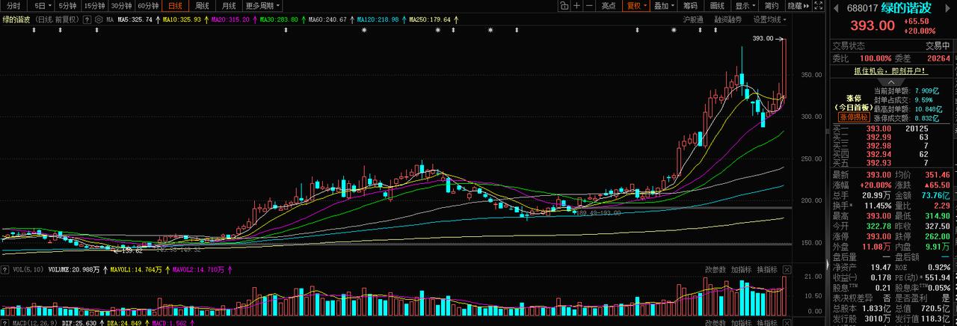The image size is (957, 326).
Task: Click 加指标 in the volume panel
Action: click(x=741, y=269)
